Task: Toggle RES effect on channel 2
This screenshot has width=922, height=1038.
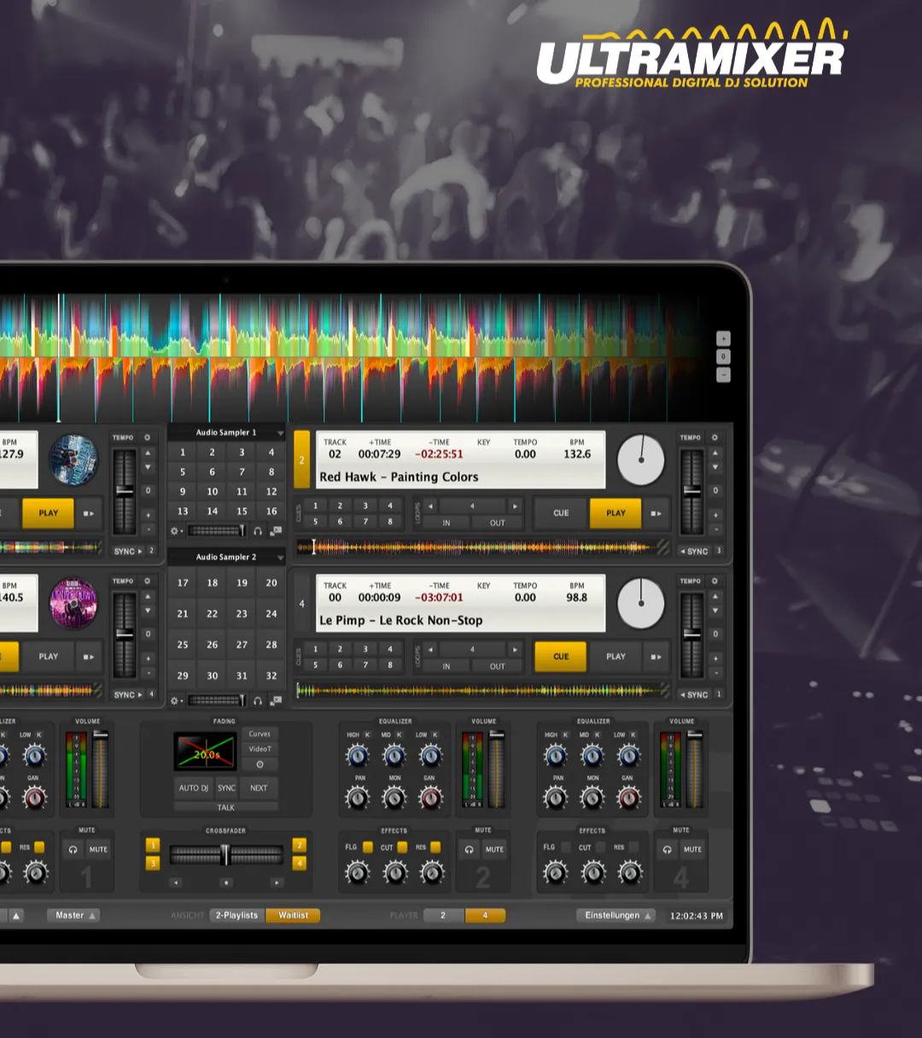Action: [435, 847]
